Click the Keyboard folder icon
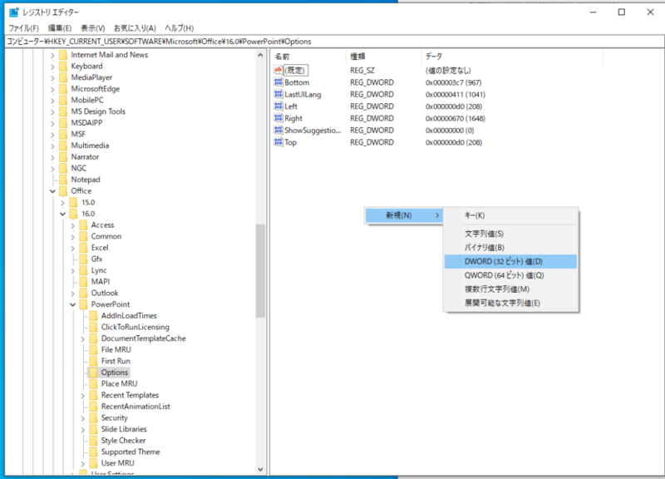 pyautogui.click(x=64, y=67)
